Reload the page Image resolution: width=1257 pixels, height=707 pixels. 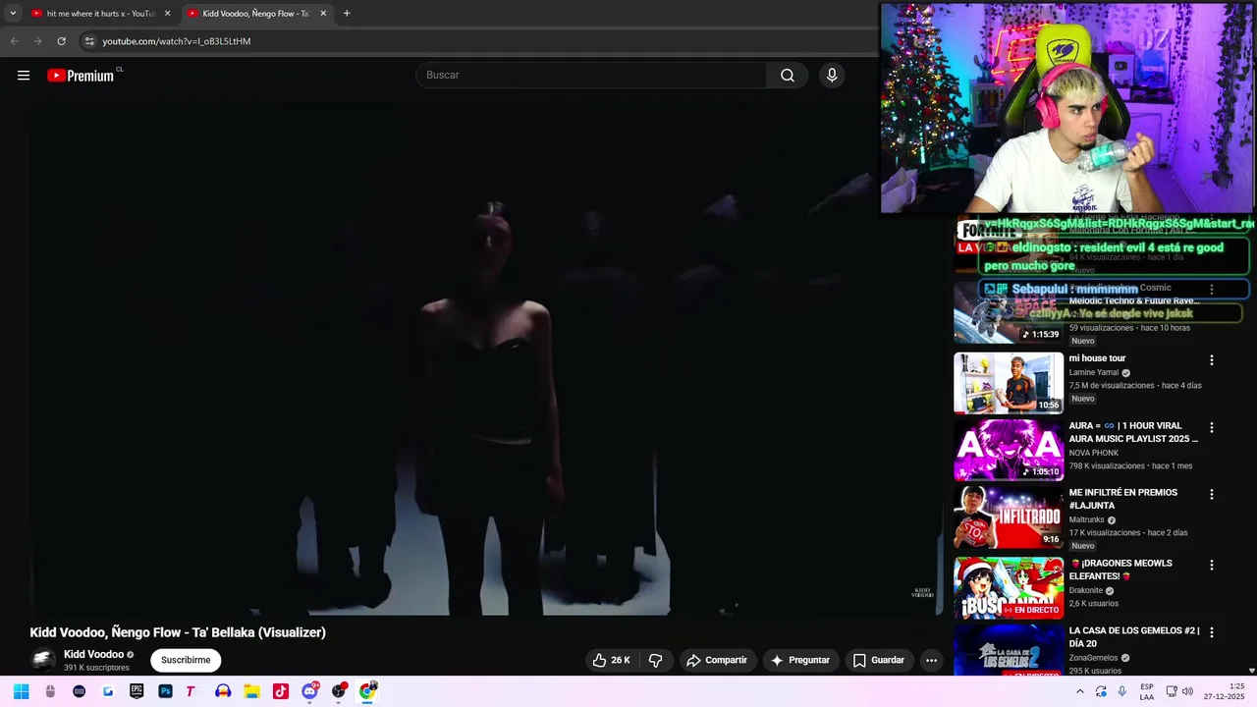point(61,41)
